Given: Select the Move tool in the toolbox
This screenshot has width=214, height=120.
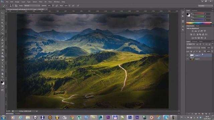Looking at the screenshot, I should point(2,13).
